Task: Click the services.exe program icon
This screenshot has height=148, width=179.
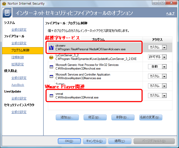Action: click(x=51, y=76)
